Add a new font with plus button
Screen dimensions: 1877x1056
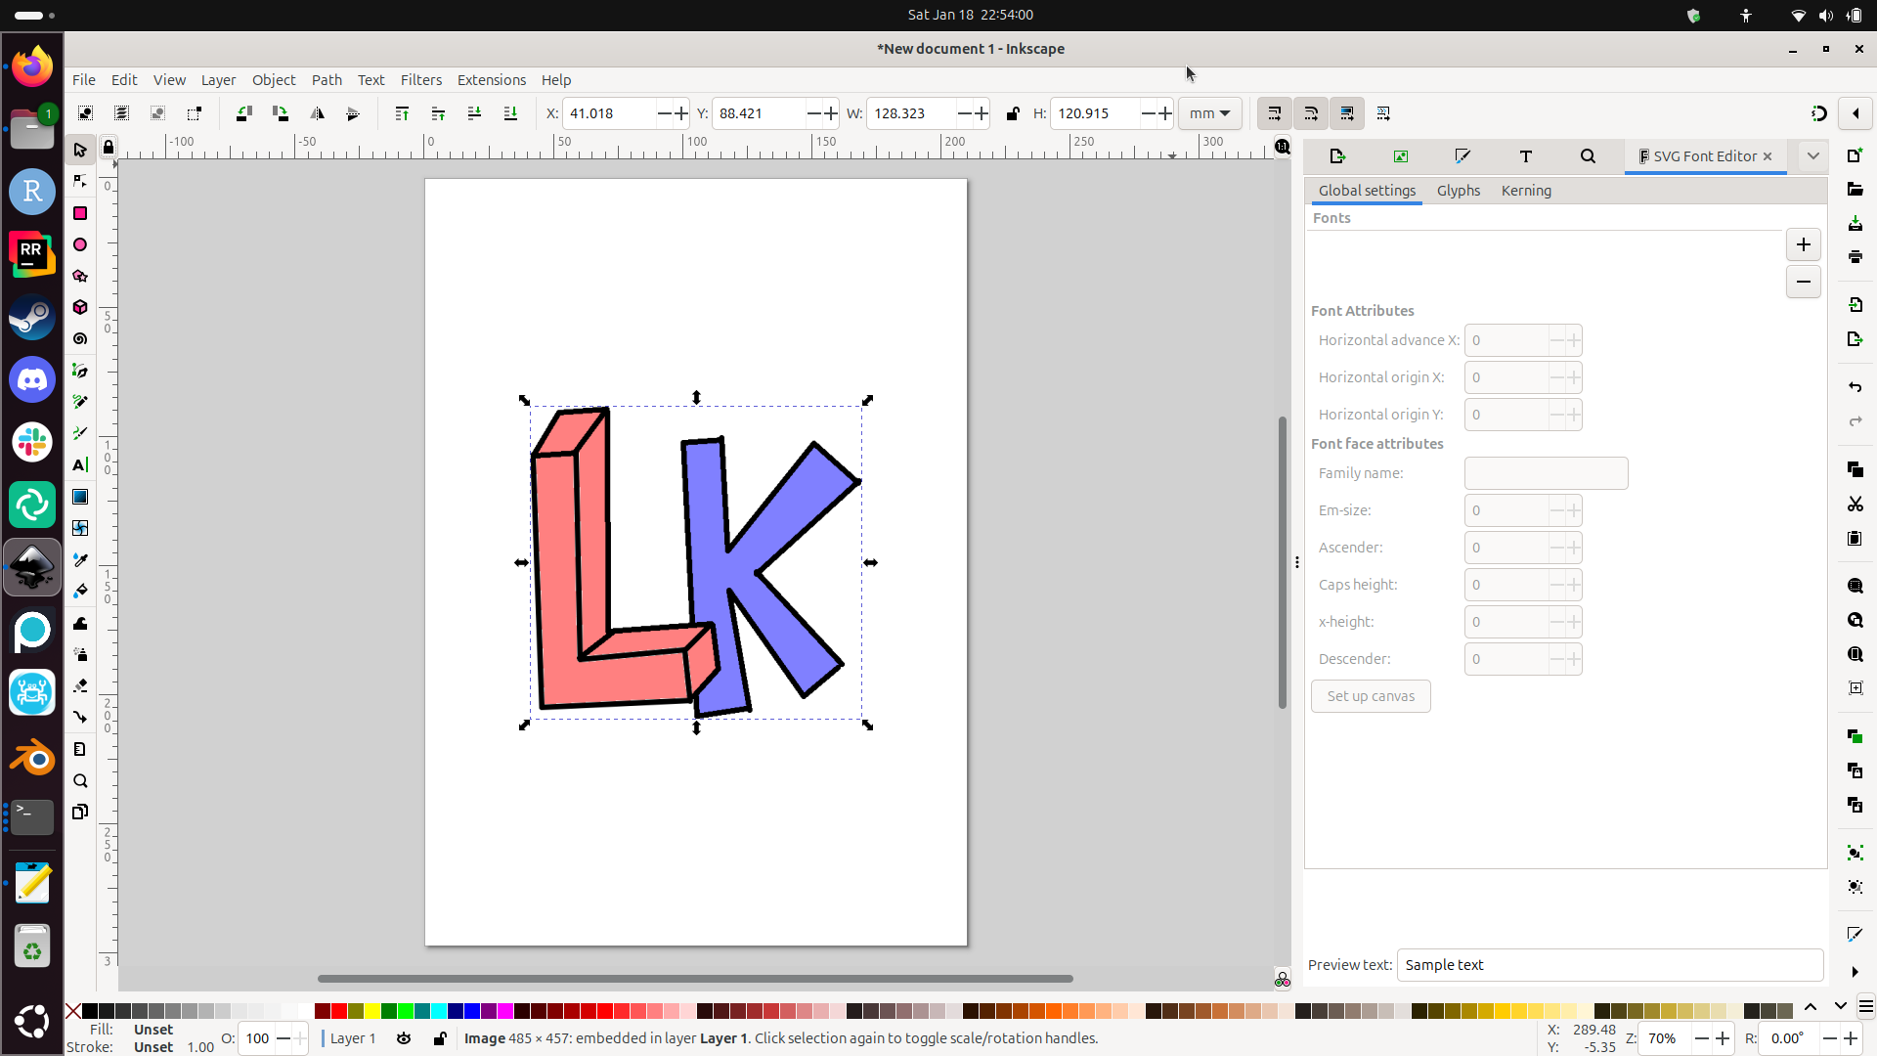click(x=1804, y=244)
